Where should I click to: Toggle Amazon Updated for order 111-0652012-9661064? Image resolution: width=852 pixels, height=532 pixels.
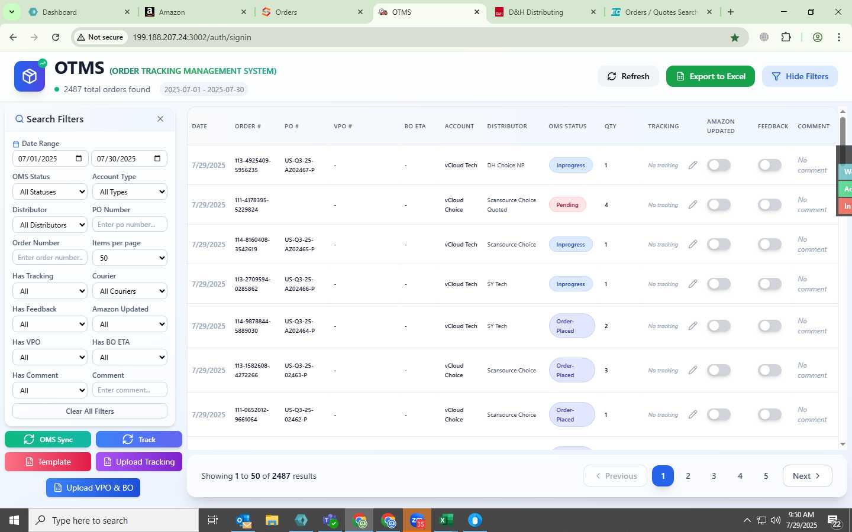coord(719,414)
